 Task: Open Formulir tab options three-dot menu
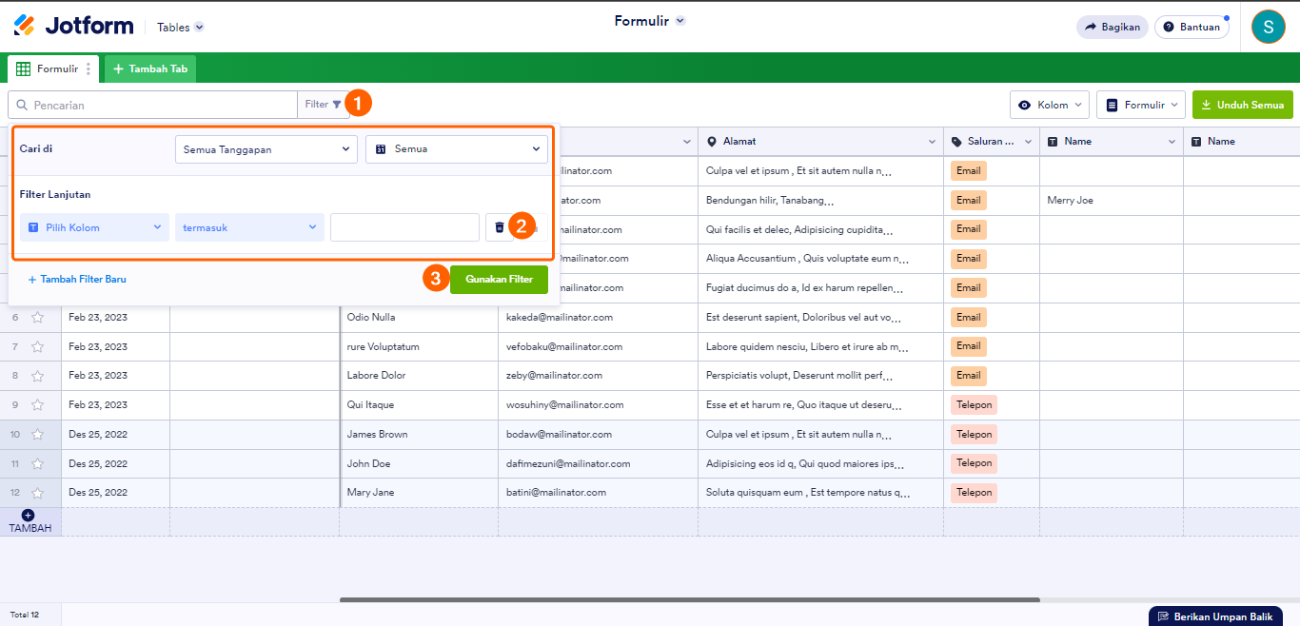89,68
